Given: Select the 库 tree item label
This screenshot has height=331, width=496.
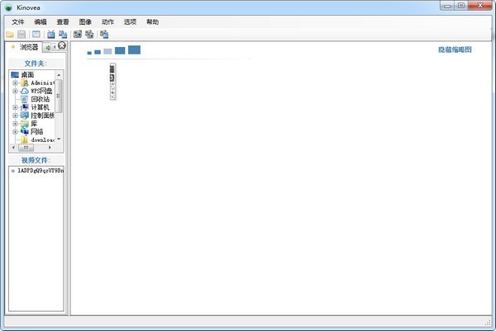Looking at the screenshot, I should pyautogui.click(x=34, y=124).
